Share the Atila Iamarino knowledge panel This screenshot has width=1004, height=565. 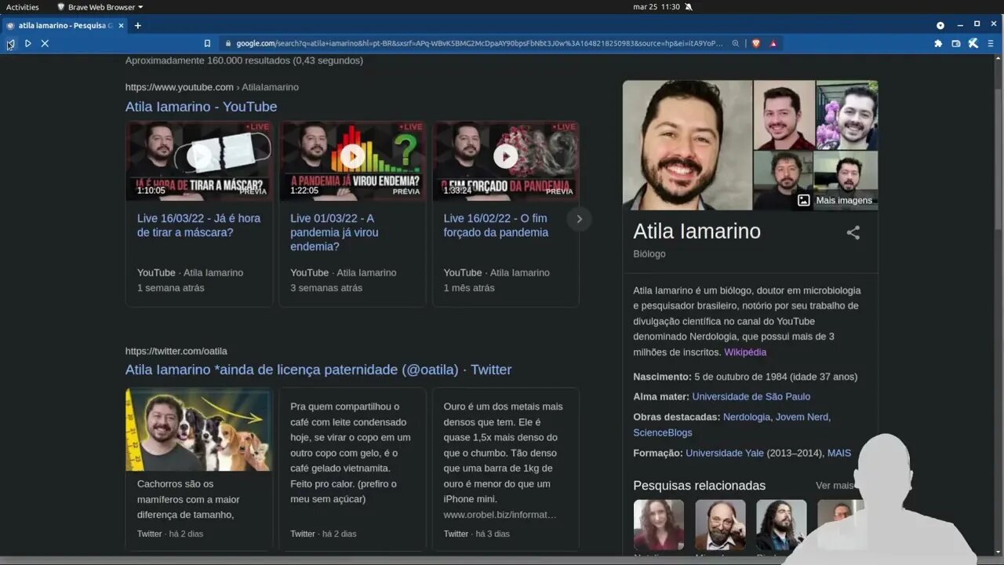tap(853, 232)
